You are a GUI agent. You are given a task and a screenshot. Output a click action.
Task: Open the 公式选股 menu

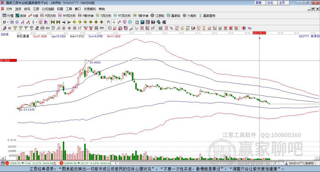[48, 9]
